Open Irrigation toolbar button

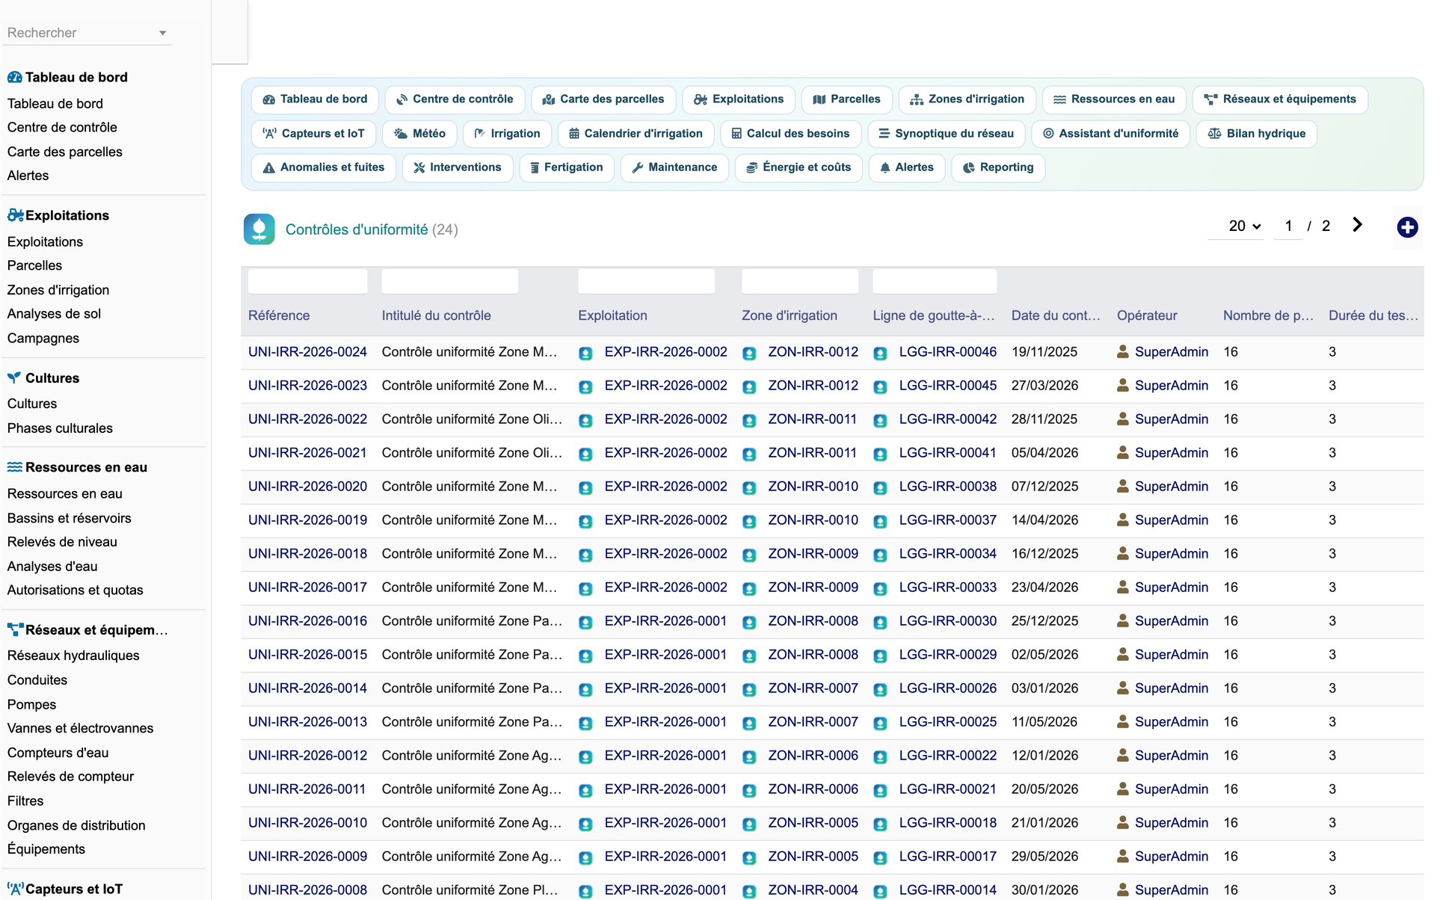[x=507, y=134]
